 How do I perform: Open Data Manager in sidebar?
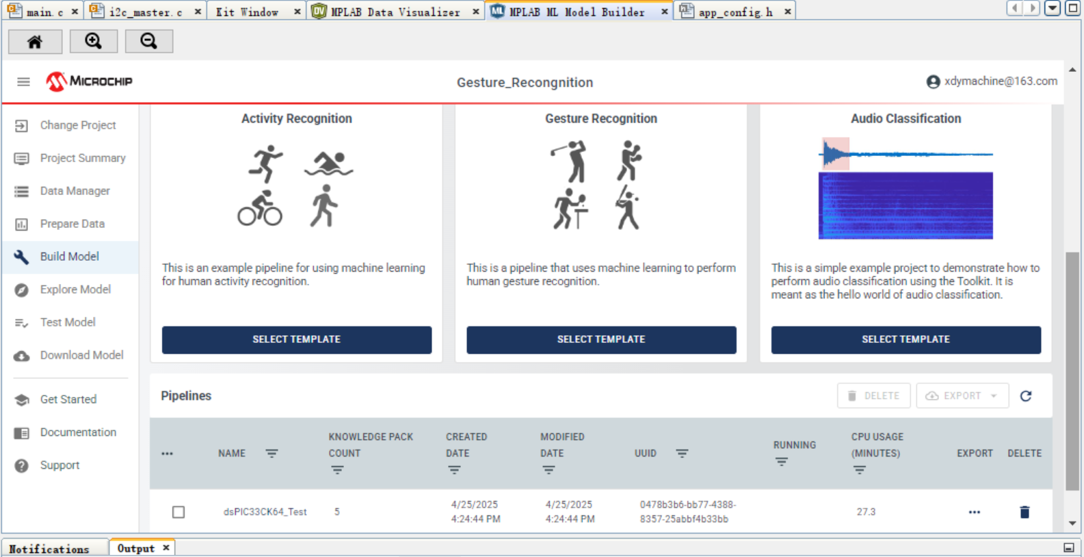click(70, 191)
